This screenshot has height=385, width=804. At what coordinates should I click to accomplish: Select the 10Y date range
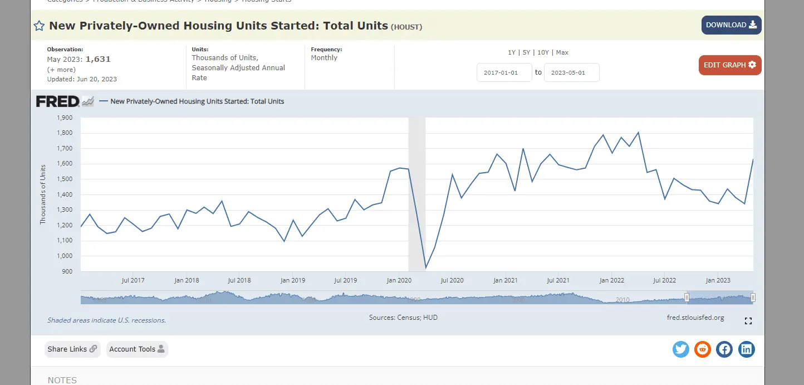(x=543, y=52)
